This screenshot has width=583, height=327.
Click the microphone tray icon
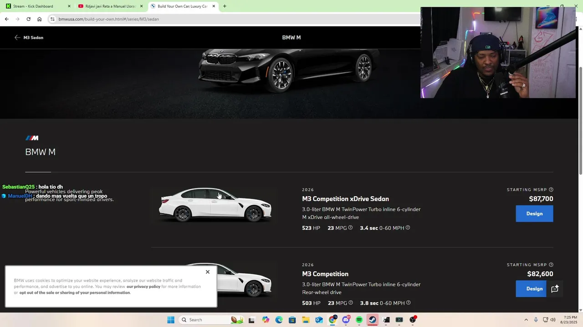536,320
